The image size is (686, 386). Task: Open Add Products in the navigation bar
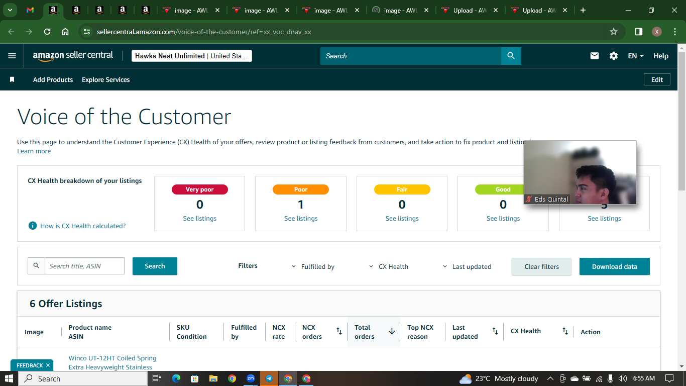[x=53, y=79]
